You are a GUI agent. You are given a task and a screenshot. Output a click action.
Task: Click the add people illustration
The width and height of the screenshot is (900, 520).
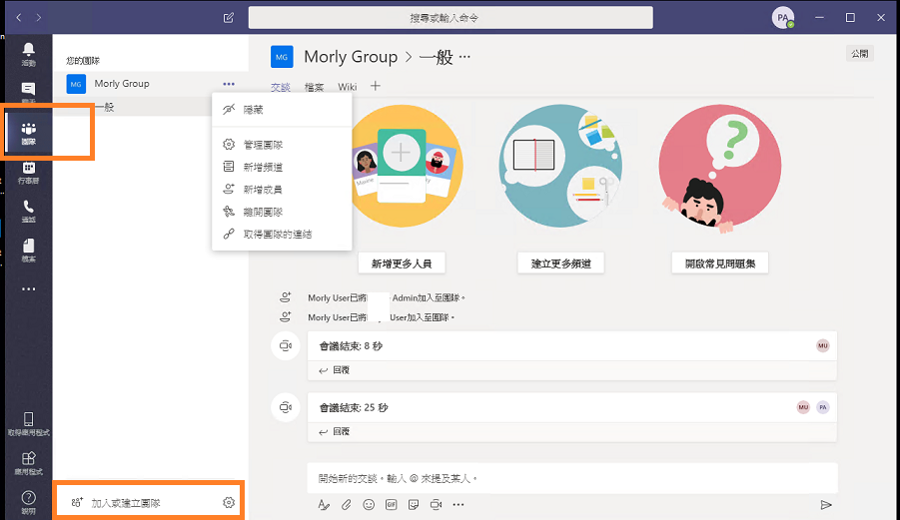click(x=405, y=167)
